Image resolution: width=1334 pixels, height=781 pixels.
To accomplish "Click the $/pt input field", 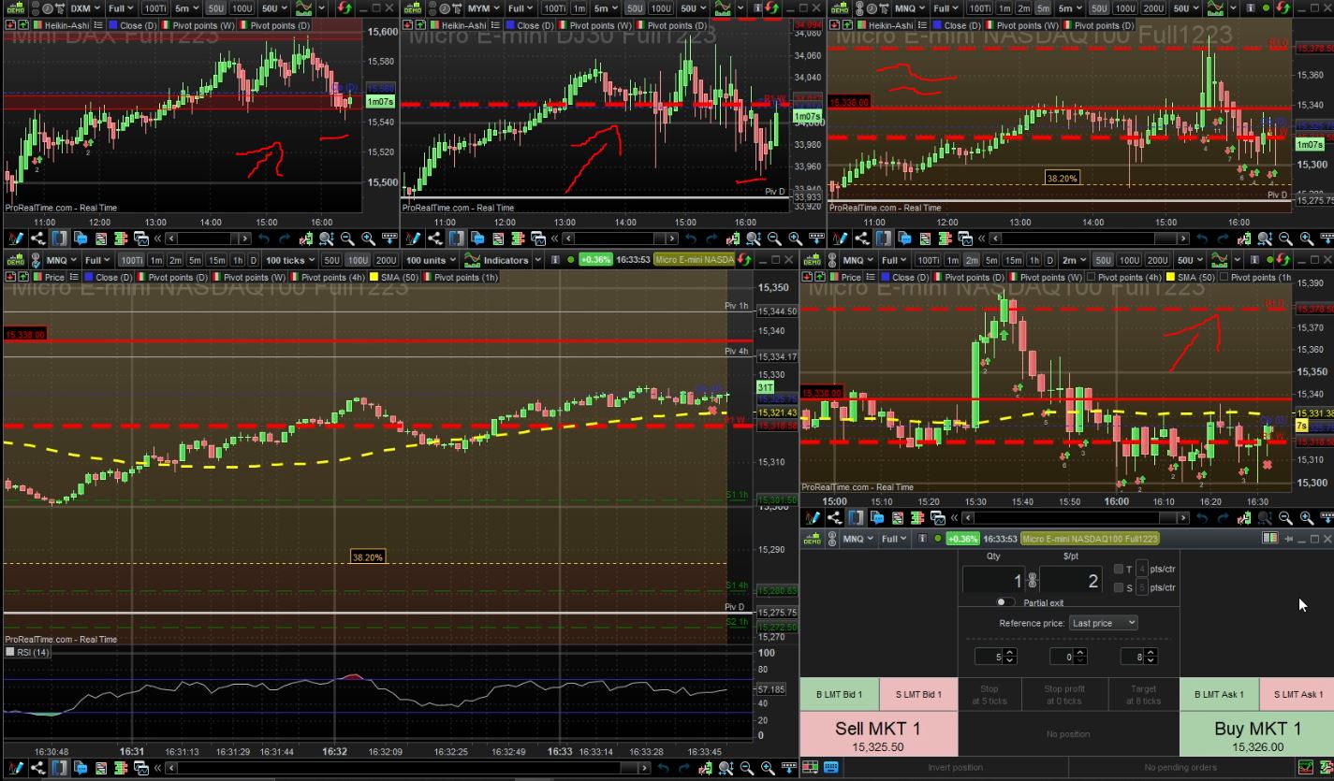I will click(x=1071, y=581).
